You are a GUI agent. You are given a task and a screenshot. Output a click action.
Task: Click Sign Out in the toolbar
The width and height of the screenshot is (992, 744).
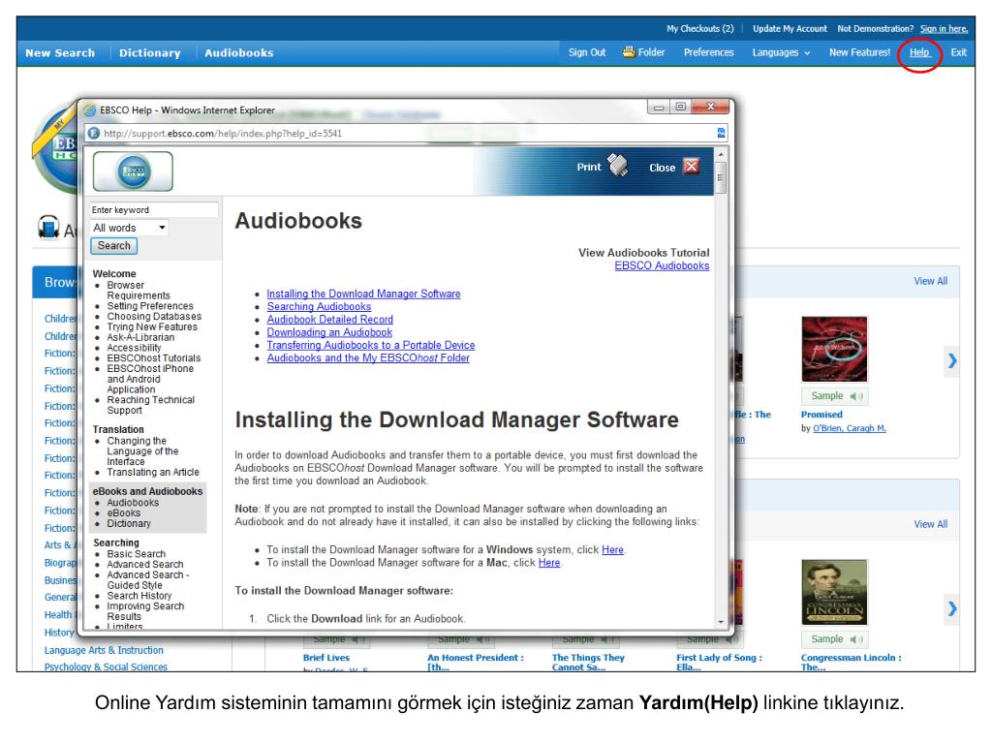(x=586, y=52)
